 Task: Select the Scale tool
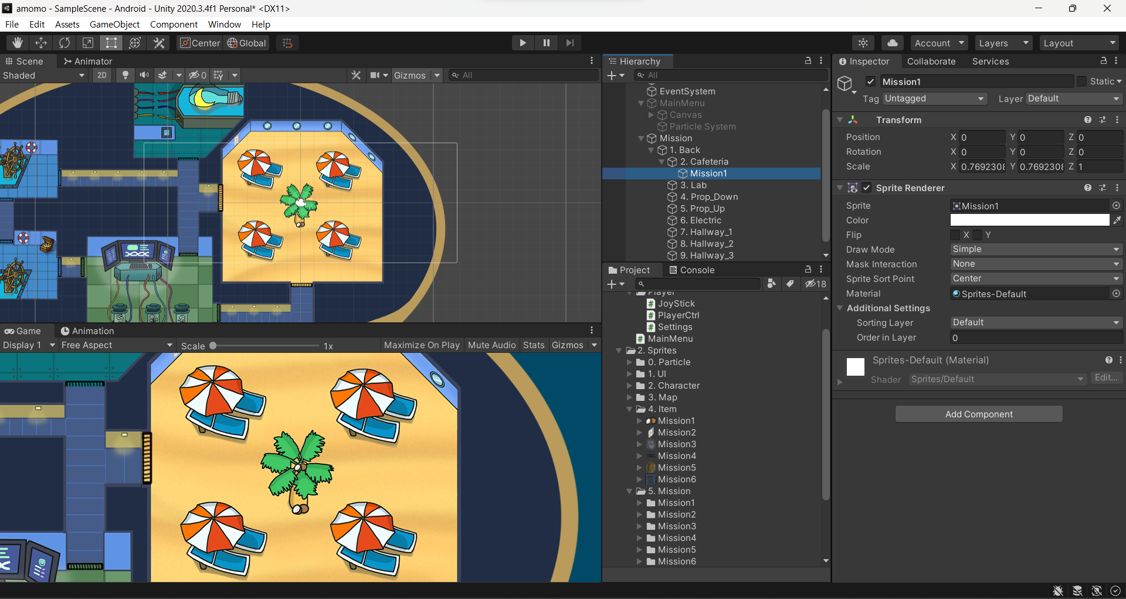(88, 43)
